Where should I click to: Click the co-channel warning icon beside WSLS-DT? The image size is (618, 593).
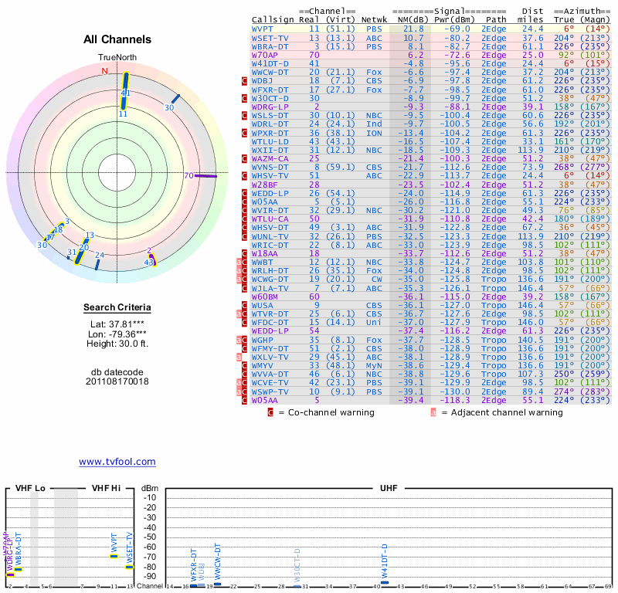pyautogui.click(x=245, y=115)
